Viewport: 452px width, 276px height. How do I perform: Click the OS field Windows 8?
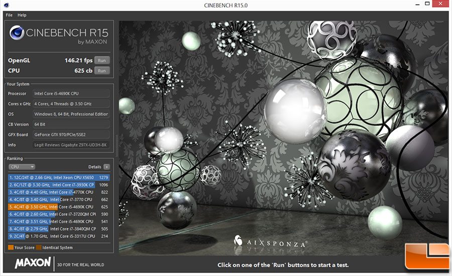71,114
